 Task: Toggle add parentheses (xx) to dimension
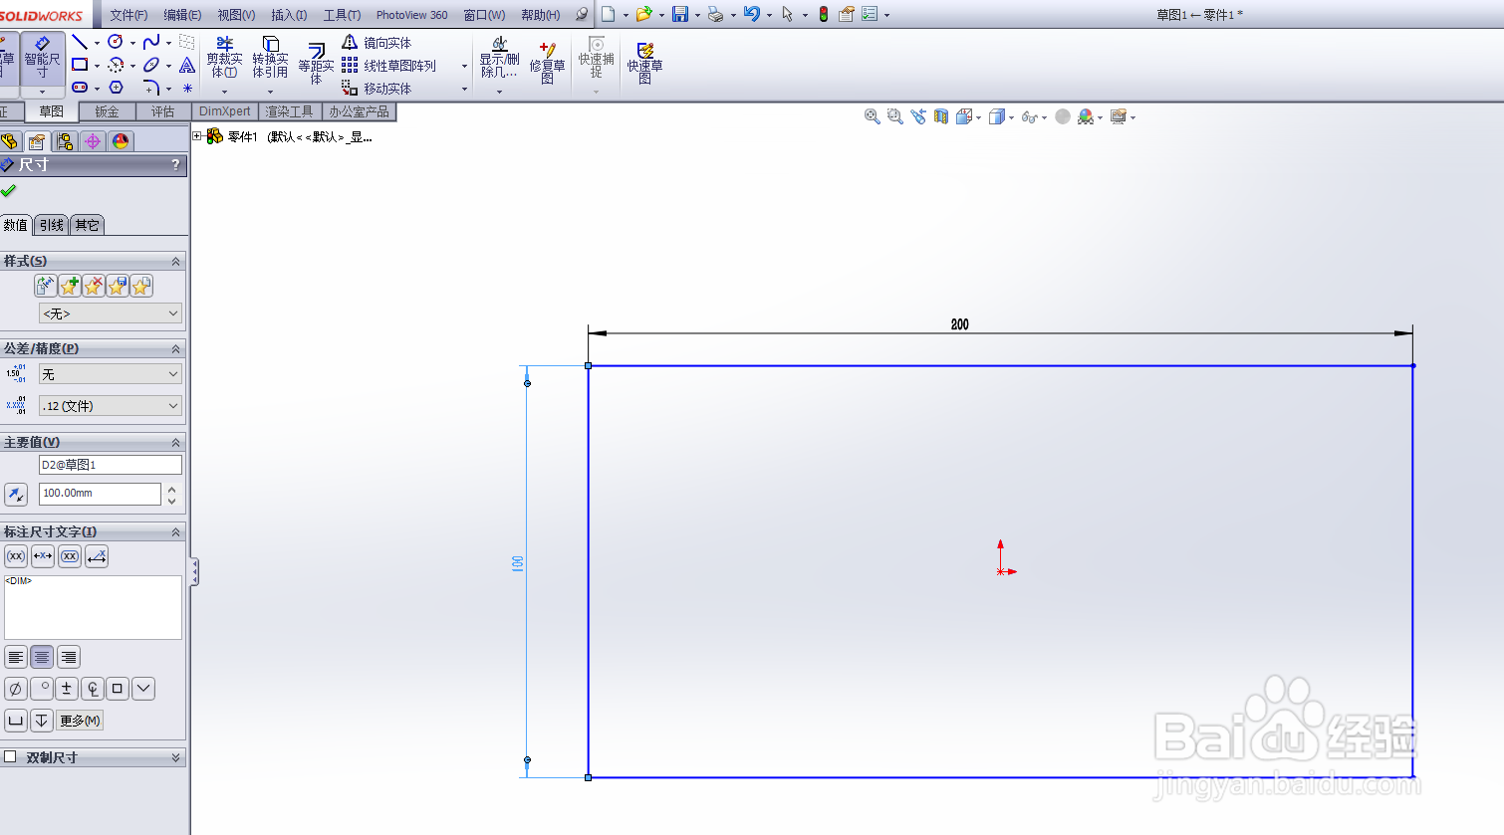point(16,556)
